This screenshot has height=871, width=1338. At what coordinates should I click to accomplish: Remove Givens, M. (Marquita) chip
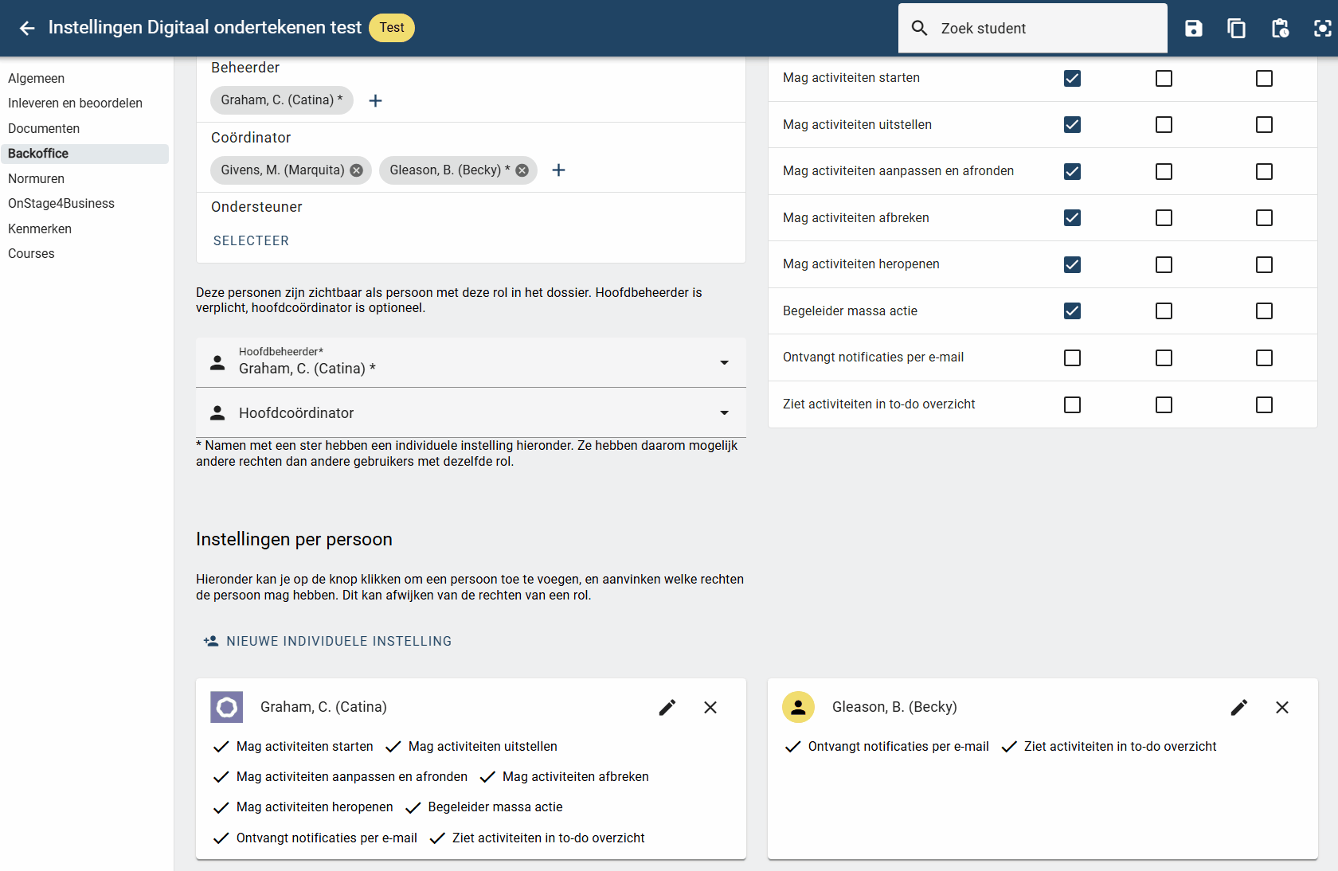[357, 170]
